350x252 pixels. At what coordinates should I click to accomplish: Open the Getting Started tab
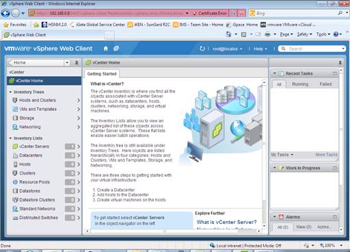(x=102, y=74)
